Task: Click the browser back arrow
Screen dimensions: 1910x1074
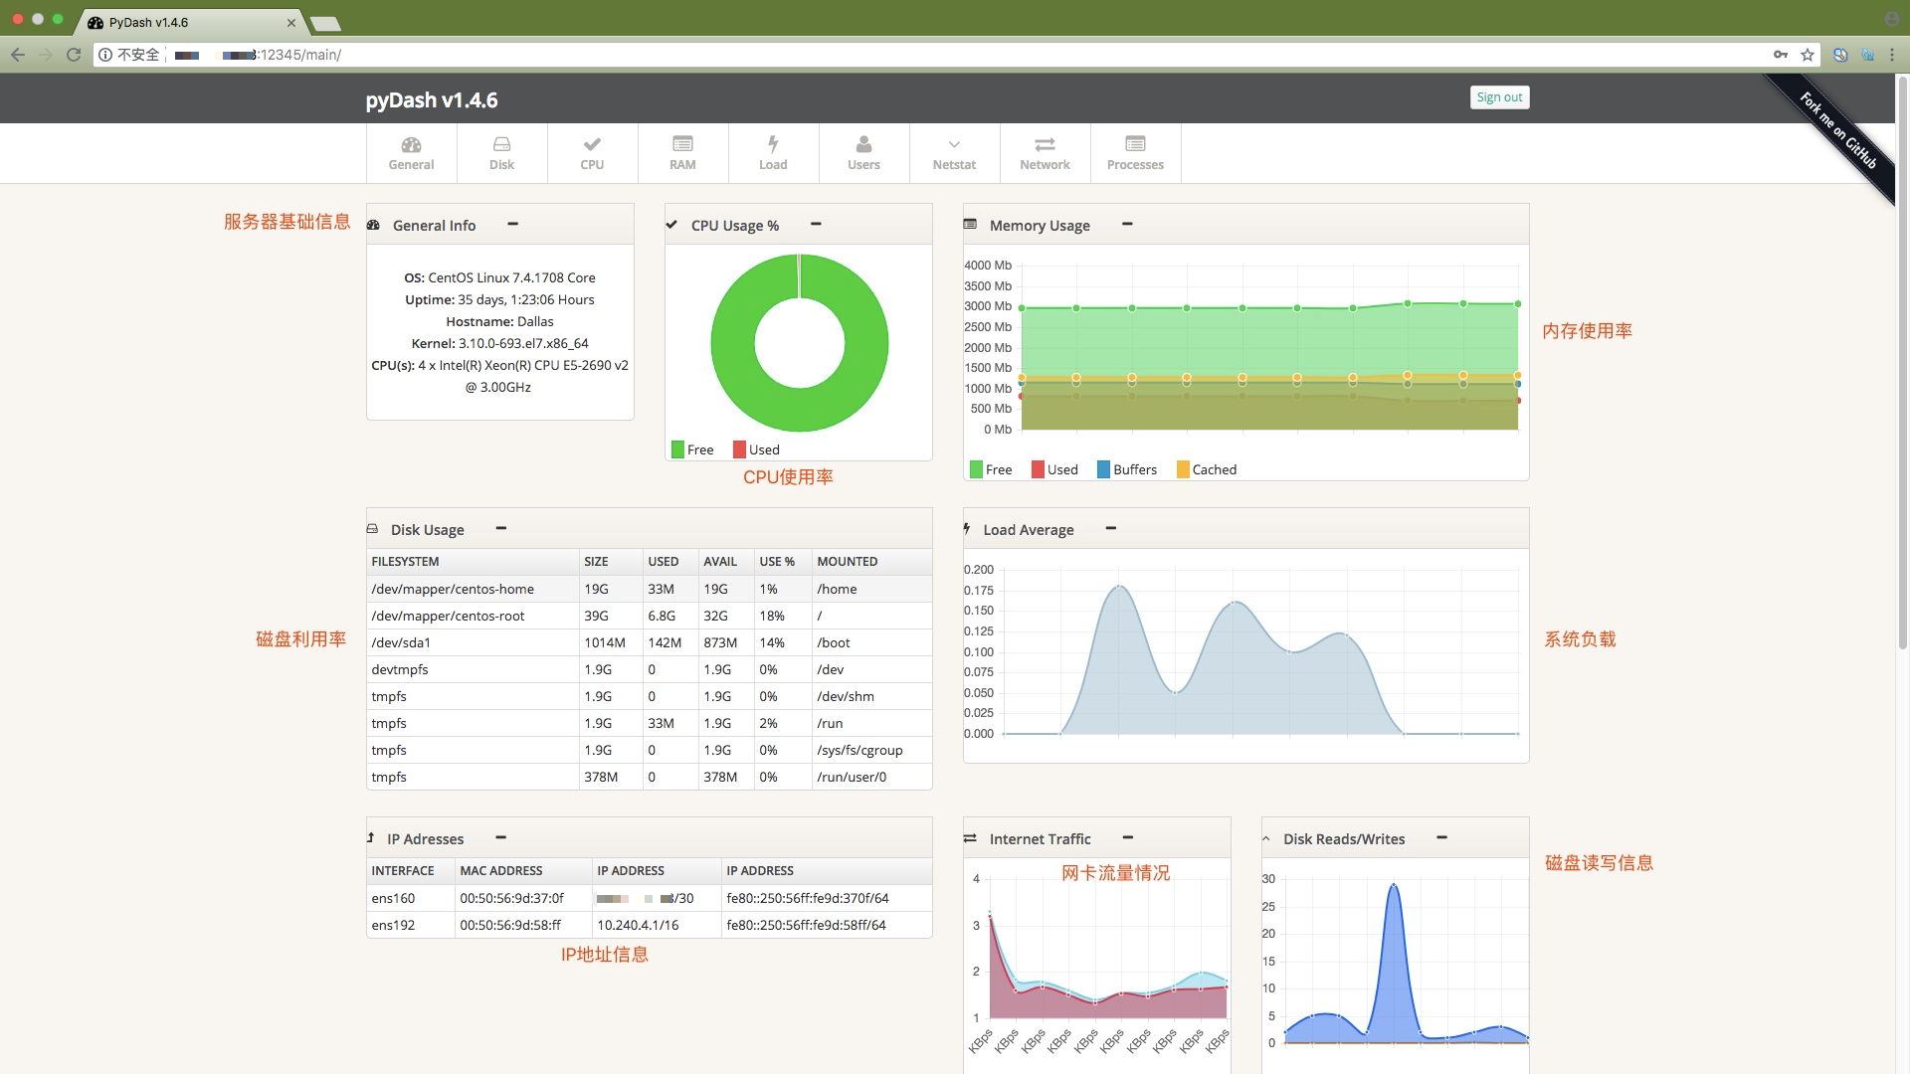Action: pos(18,55)
